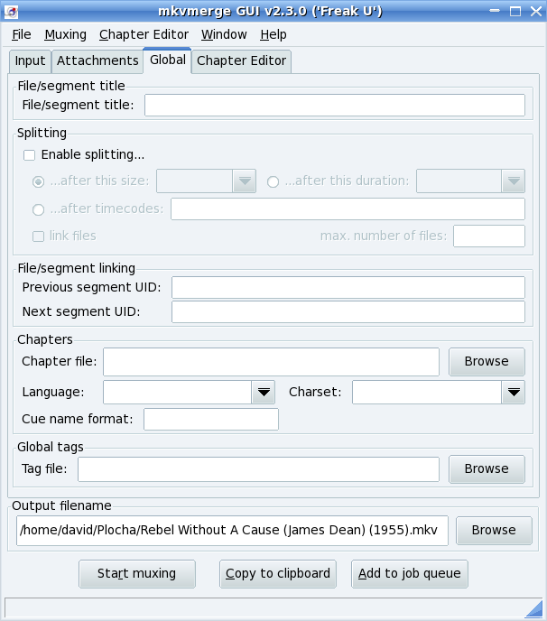
Task: Open the Chapter Editor menu
Action: tap(144, 34)
